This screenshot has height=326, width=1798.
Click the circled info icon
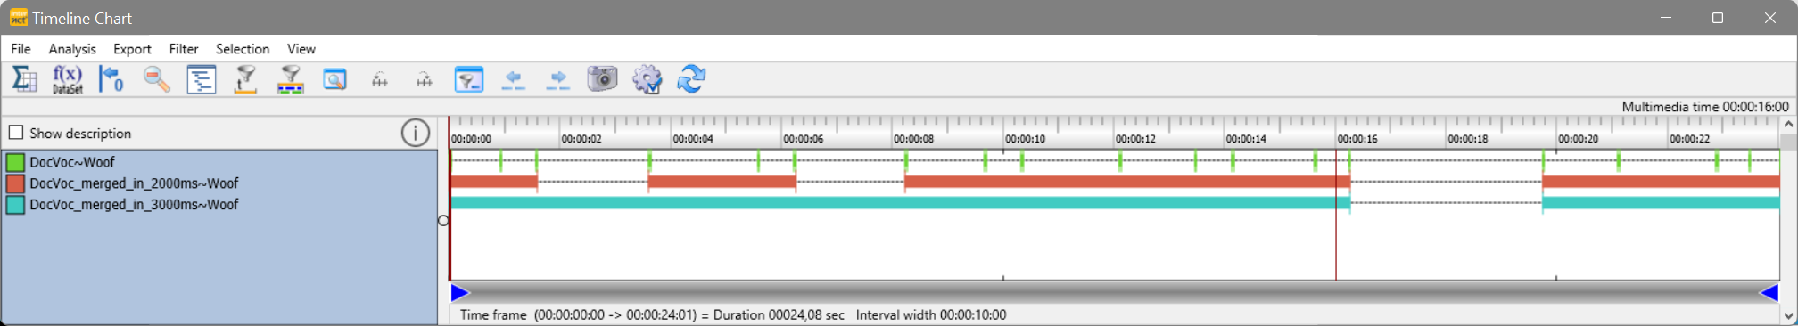pos(415,133)
